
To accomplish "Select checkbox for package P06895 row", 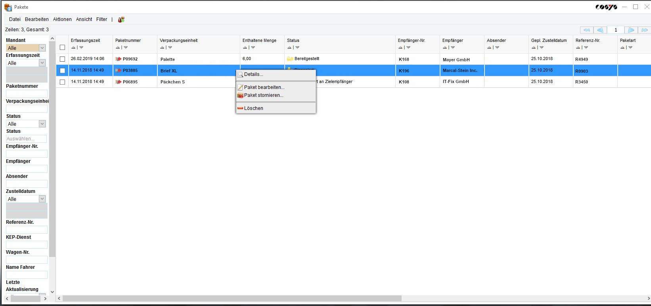I will pos(62,82).
